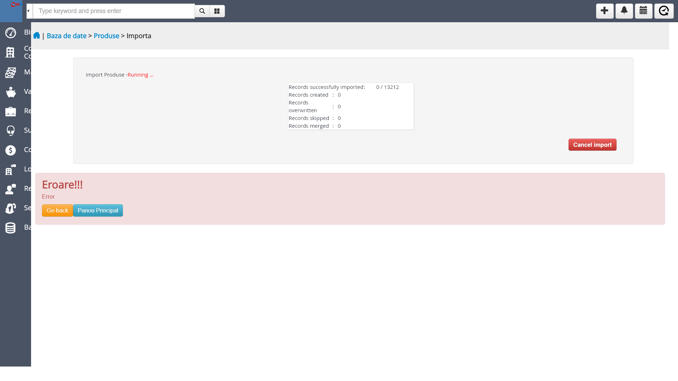
Task: Click the history clock icon top right
Action: coord(664,11)
